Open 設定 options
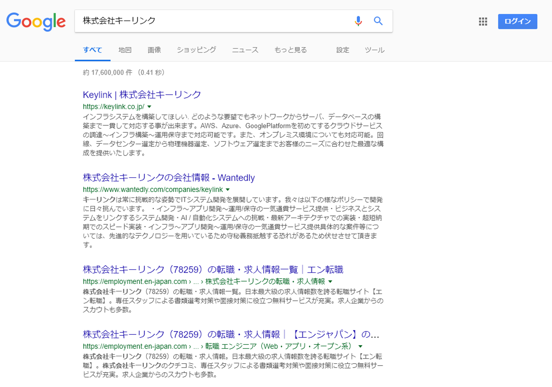552x387 pixels. [x=343, y=50]
